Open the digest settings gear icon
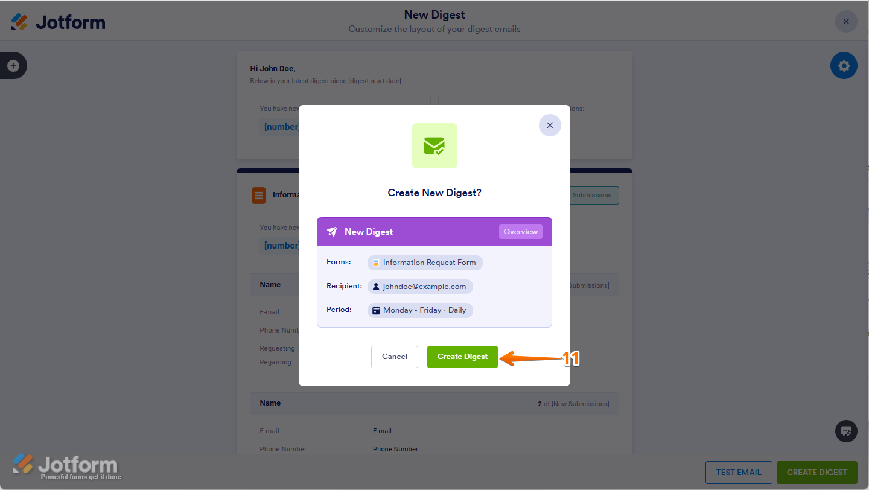The height and width of the screenshot is (490, 869). [x=844, y=66]
